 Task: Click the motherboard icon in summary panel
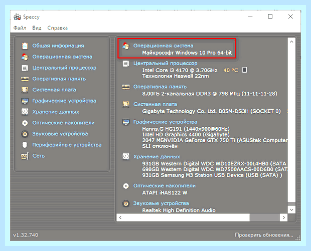(x=126, y=104)
